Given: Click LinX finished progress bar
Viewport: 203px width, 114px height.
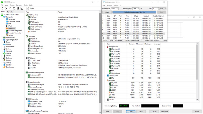Looking at the screenshot, I should [134, 12].
